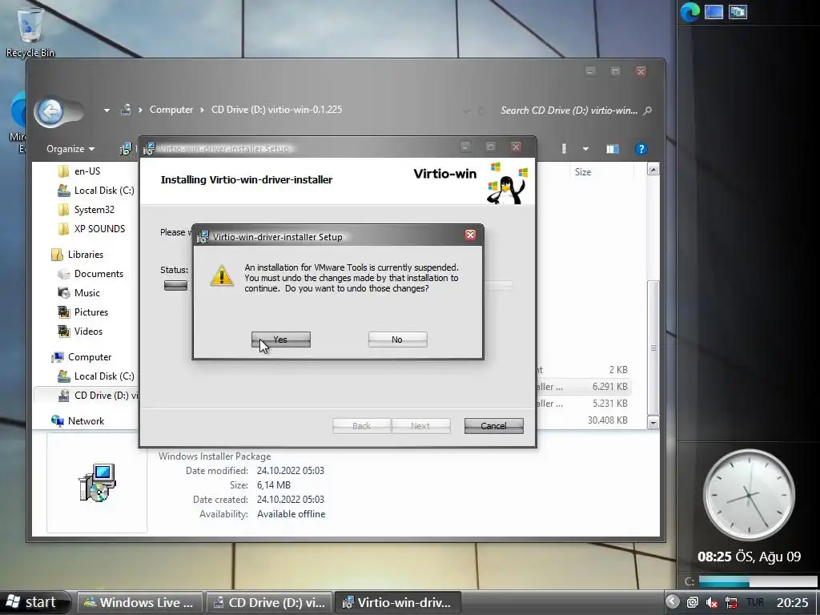Open Microsoft Edge icon in sidebar
The width and height of the screenshot is (820, 615).
pyautogui.click(x=689, y=12)
